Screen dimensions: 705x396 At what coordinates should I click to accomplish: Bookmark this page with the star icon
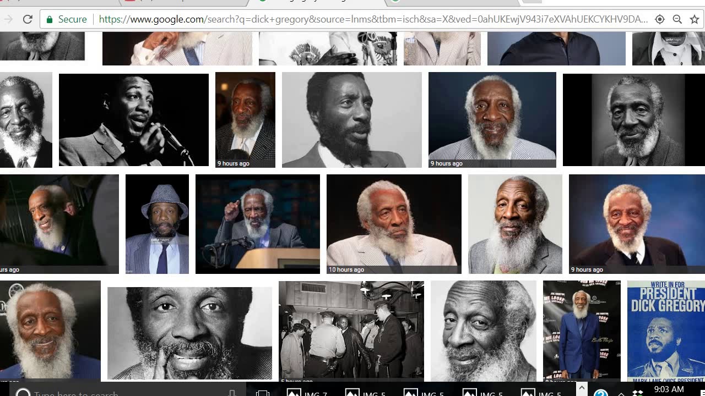695,19
